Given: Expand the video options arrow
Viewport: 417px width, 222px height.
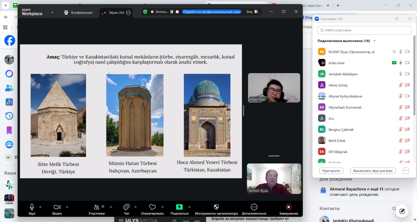Looking at the screenshot, I should click(x=67, y=207).
